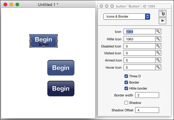174x120 pixels.
Task: Click the Hilite Icon 1063 field
Action: click(x=139, y=39)
